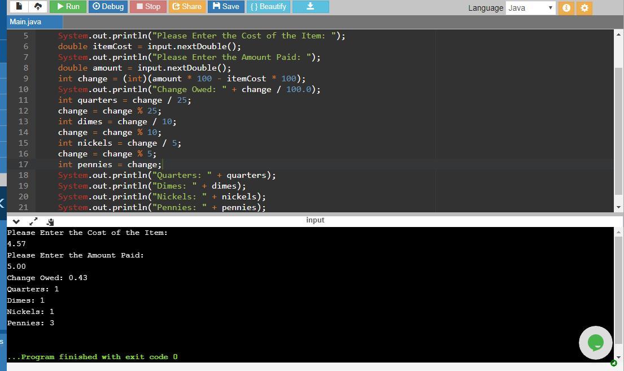Viewport: 624px width, 371px height.
Task: Collapse the input console panel
Action: [16, 221]
